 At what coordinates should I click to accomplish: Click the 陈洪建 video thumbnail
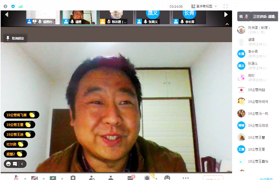[x=116, y=17]
